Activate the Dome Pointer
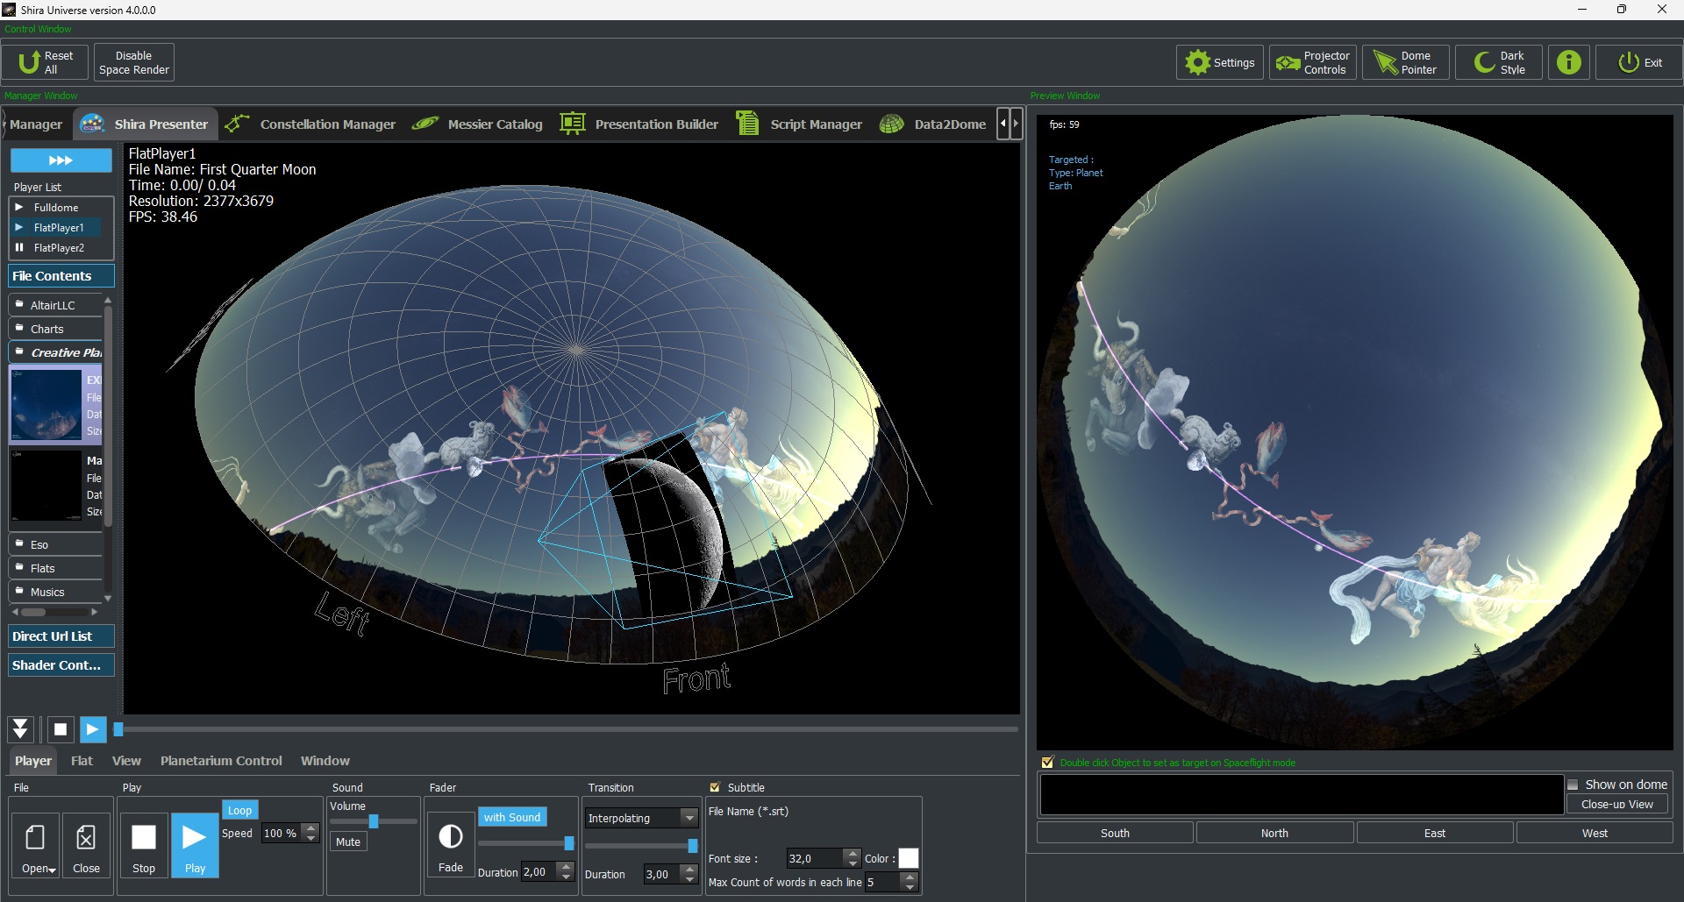Viewport: 1684px width, 902px height. pos(1406,62)
